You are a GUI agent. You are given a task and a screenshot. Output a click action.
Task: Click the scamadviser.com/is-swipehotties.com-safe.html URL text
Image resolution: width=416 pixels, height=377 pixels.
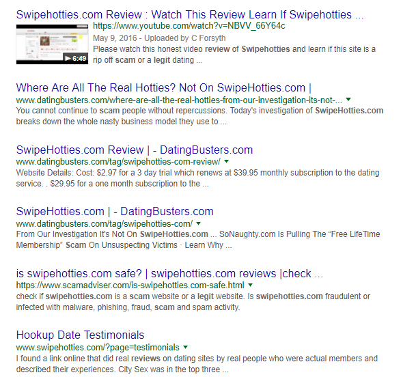[x=130, y=285]
